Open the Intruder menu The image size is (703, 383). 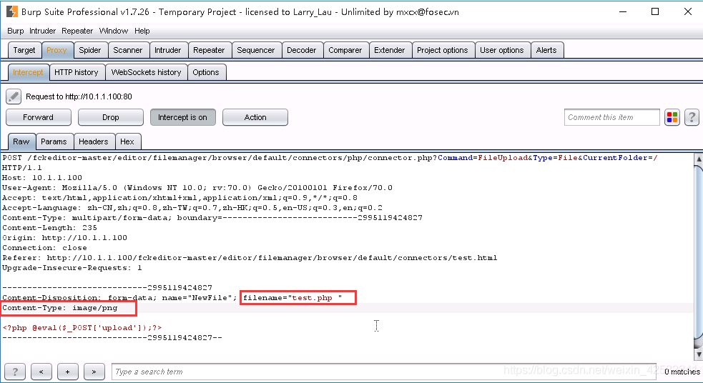click(43, 31)
